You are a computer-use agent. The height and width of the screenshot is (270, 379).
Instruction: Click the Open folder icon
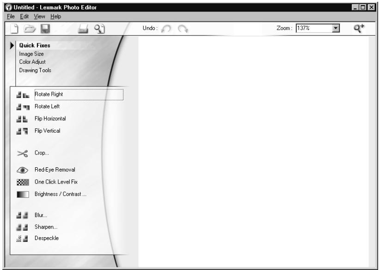coord(30,29)
